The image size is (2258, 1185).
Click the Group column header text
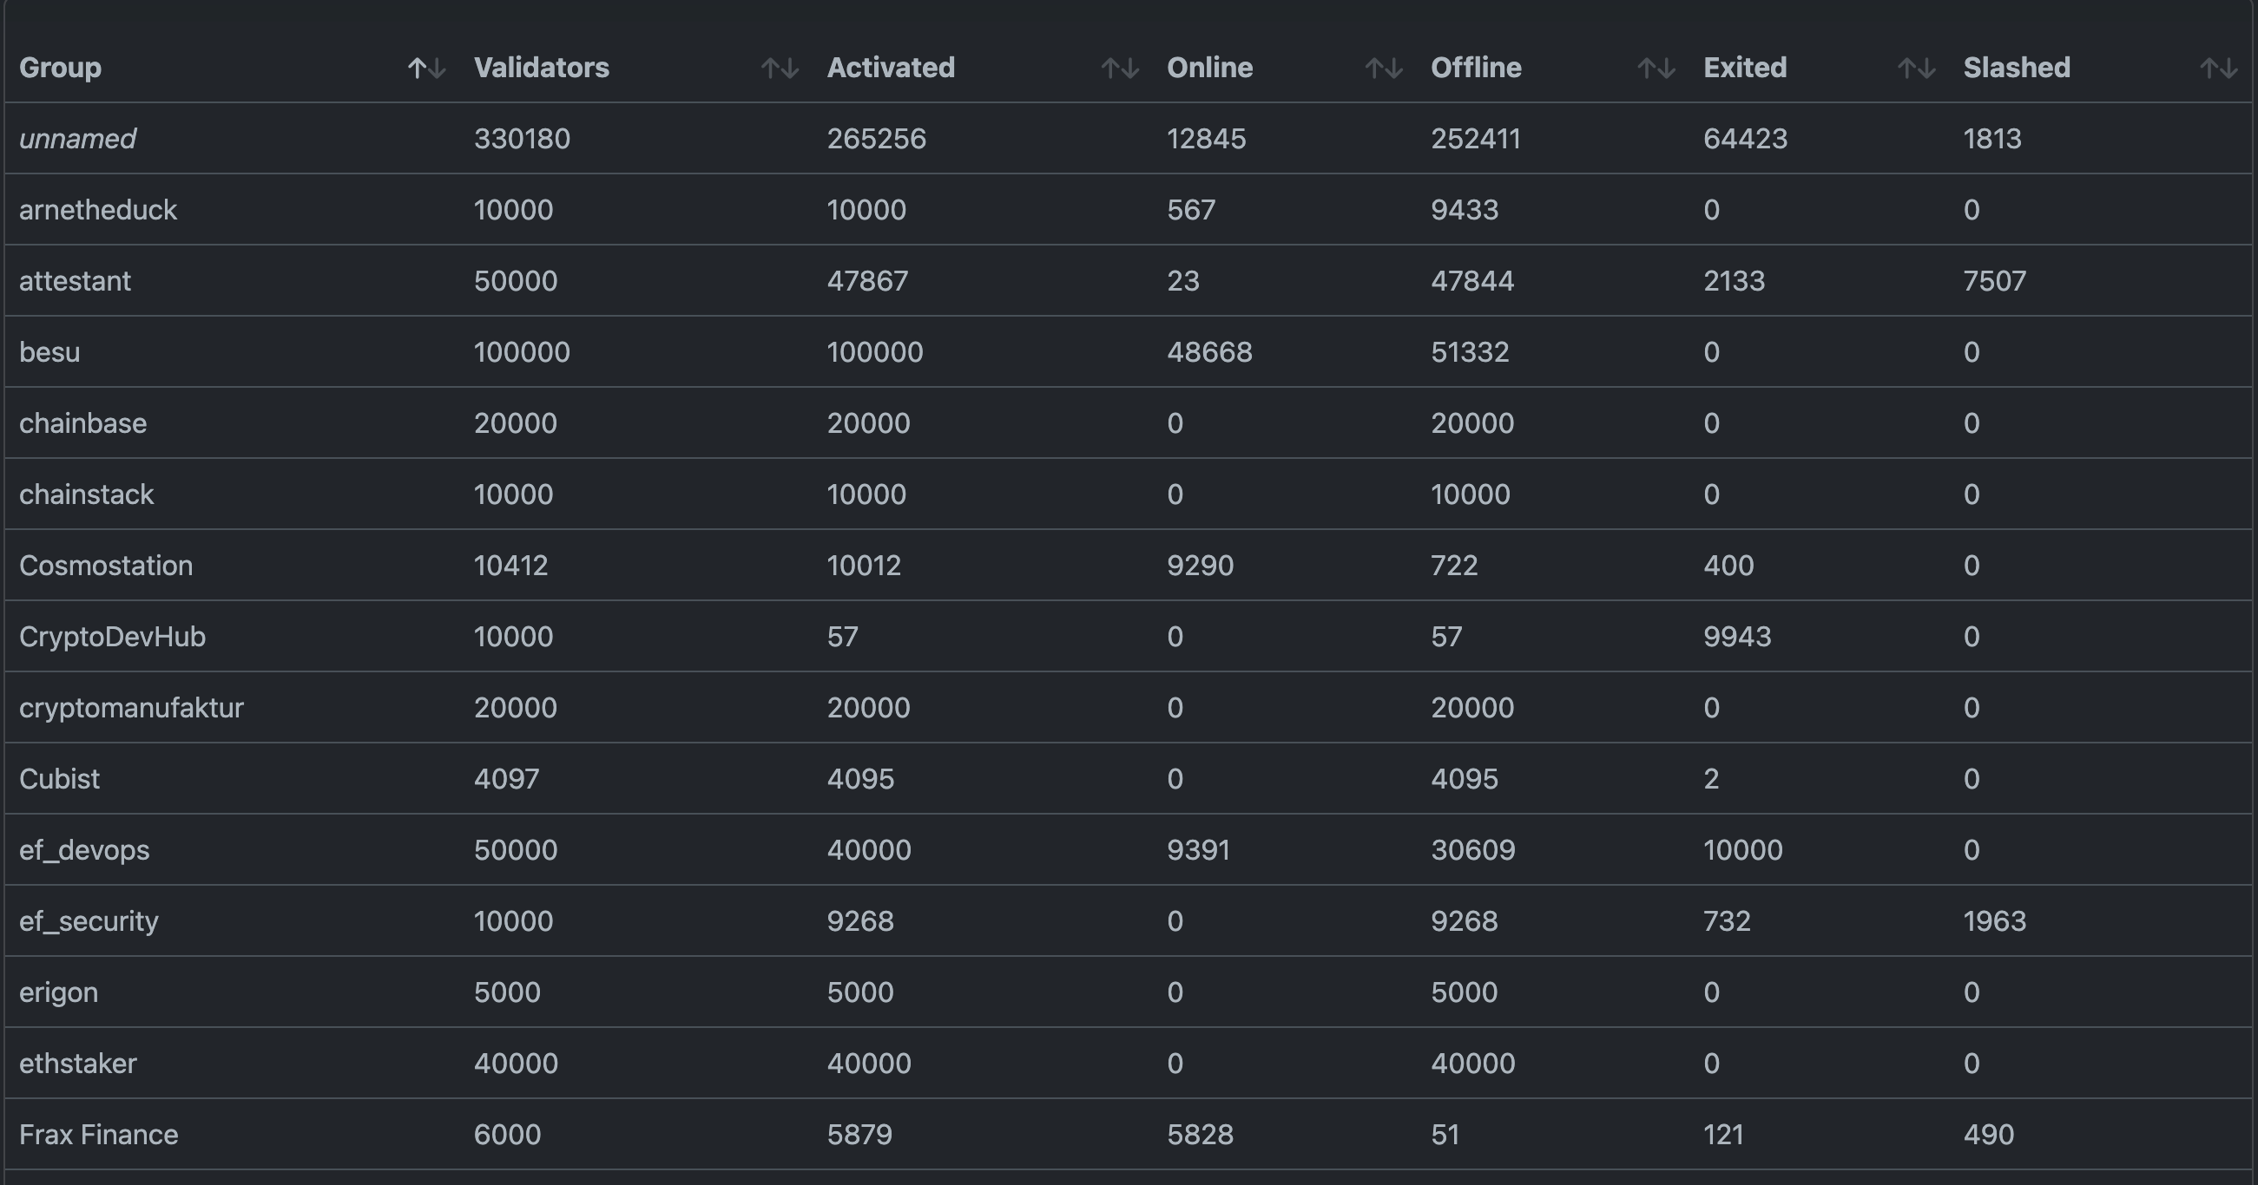[x=61, y=69]
